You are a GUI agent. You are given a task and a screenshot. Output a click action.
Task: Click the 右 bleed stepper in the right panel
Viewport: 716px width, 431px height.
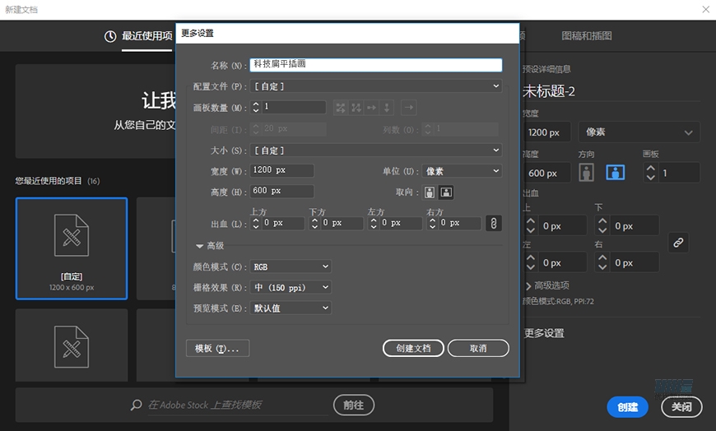pos(602,262)
